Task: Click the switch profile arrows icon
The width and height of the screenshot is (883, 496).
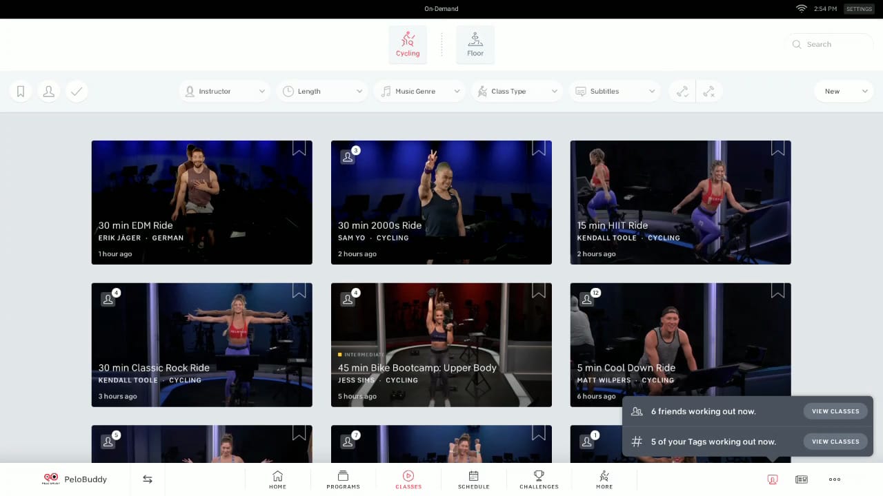Action: (148, 479)
